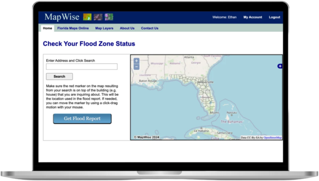
Task: Click the orange MapWise header thumbnail
Action: coord(87,17)
